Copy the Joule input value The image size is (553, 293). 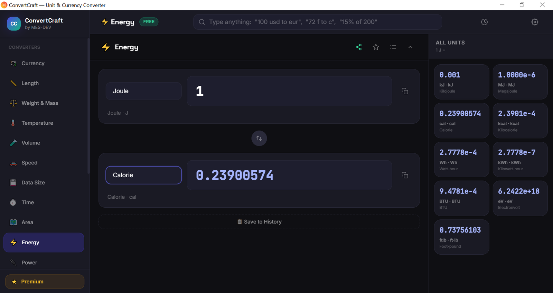point(405,91)
